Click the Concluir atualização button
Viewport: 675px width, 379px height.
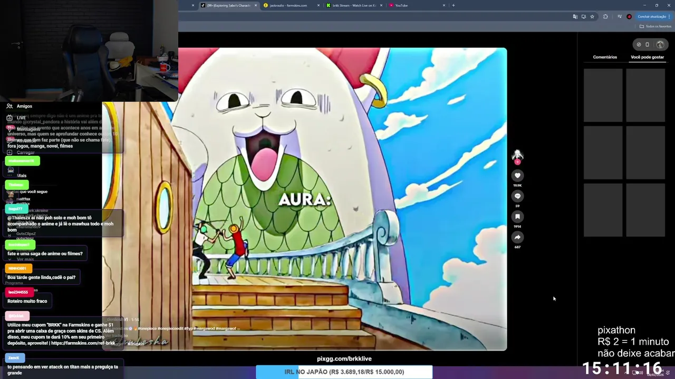654,16
